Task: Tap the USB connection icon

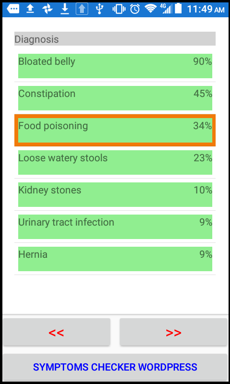Action: point(99,9)
